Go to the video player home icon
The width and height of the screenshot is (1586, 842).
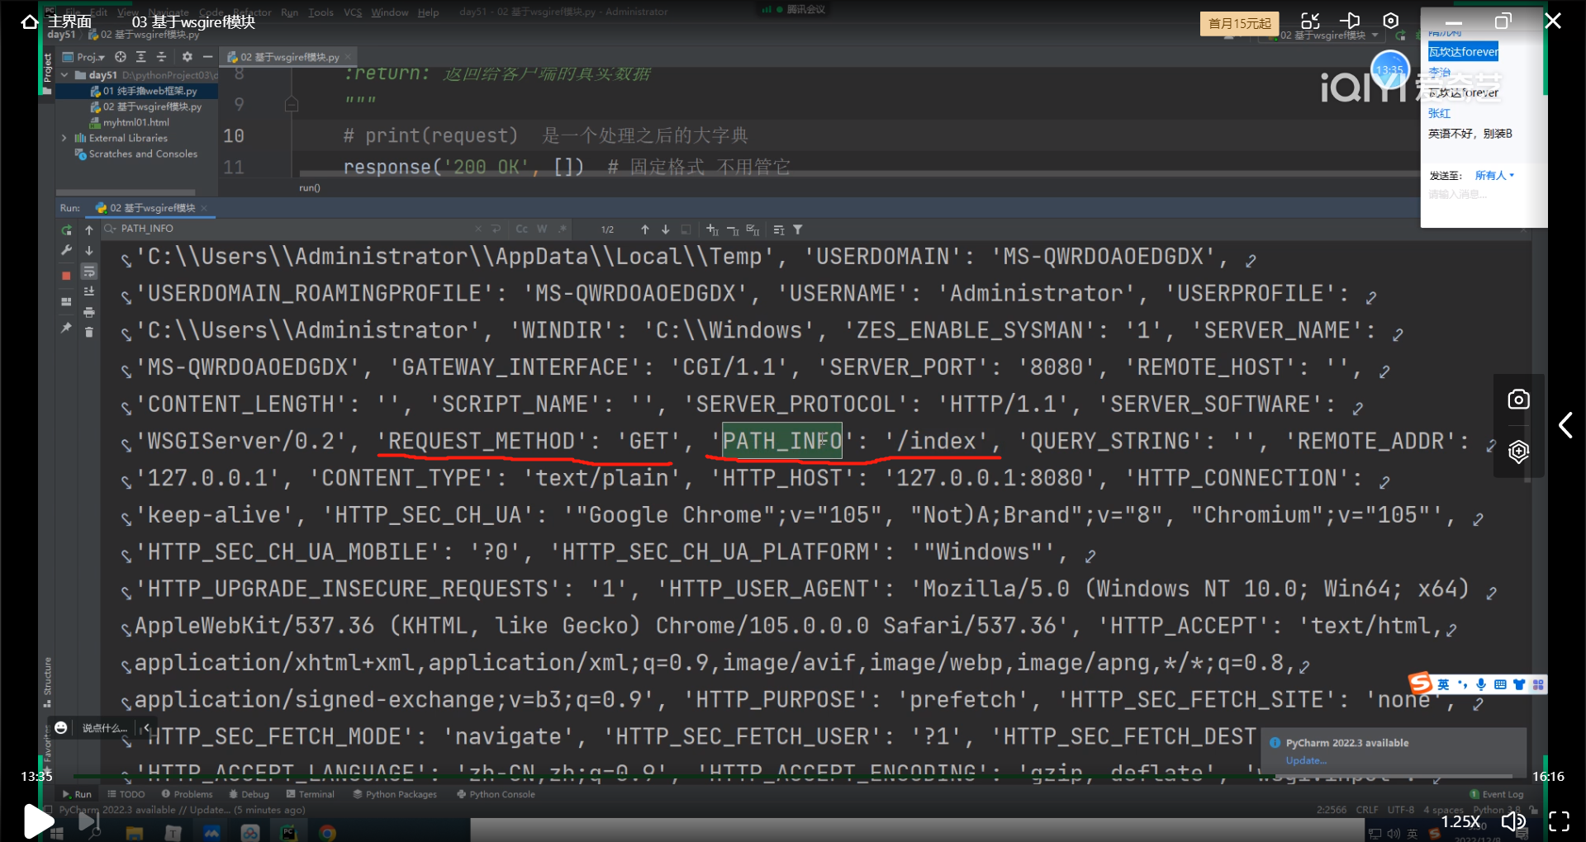(29, 21)
